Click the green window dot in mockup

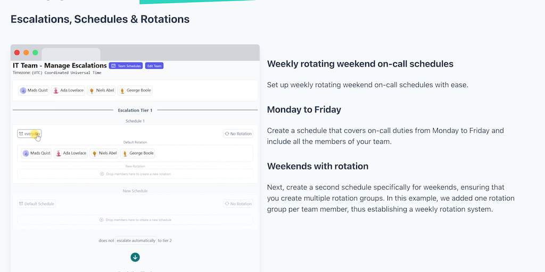click(35, 53)
